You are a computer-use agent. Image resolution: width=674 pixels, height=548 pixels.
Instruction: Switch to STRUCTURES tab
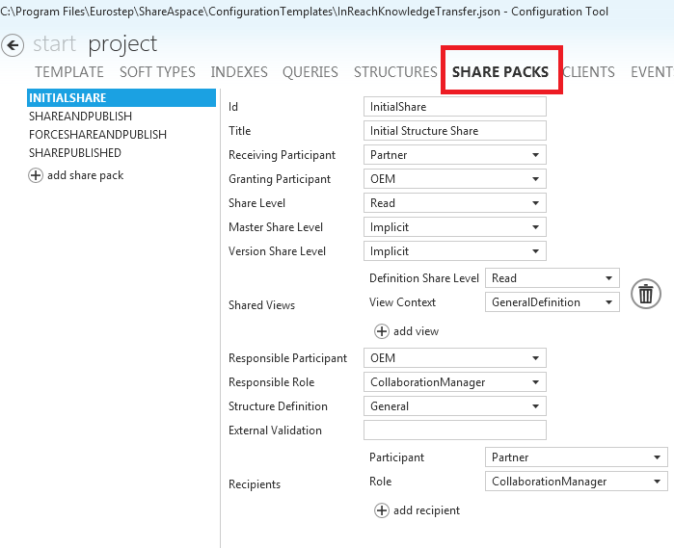coord(395,71)
